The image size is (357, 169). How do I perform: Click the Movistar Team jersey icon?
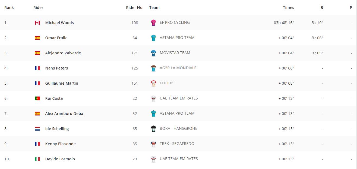click(153, 53)
